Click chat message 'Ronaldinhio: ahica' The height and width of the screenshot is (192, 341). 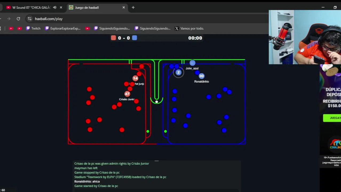pos(87,181)
